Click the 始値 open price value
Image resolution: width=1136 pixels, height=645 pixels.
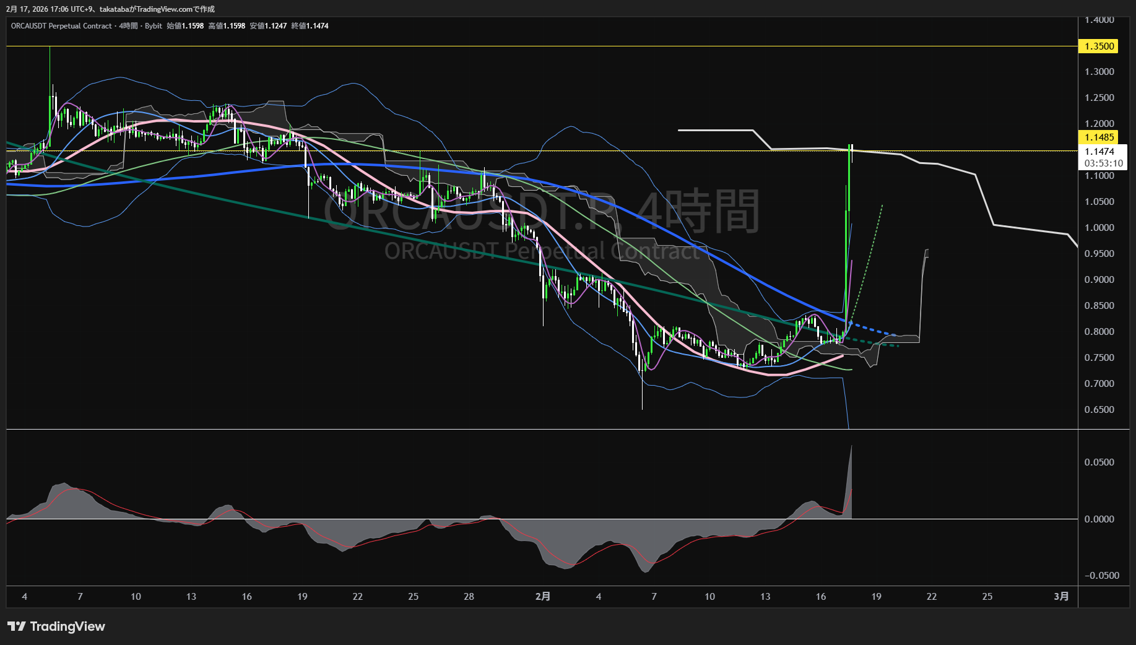click(193, 26)
